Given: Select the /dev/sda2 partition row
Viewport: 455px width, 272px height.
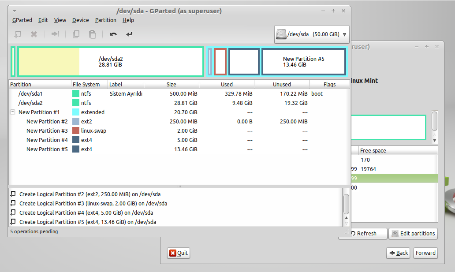Looking at the screenshot, I should (x=179, y=103).
